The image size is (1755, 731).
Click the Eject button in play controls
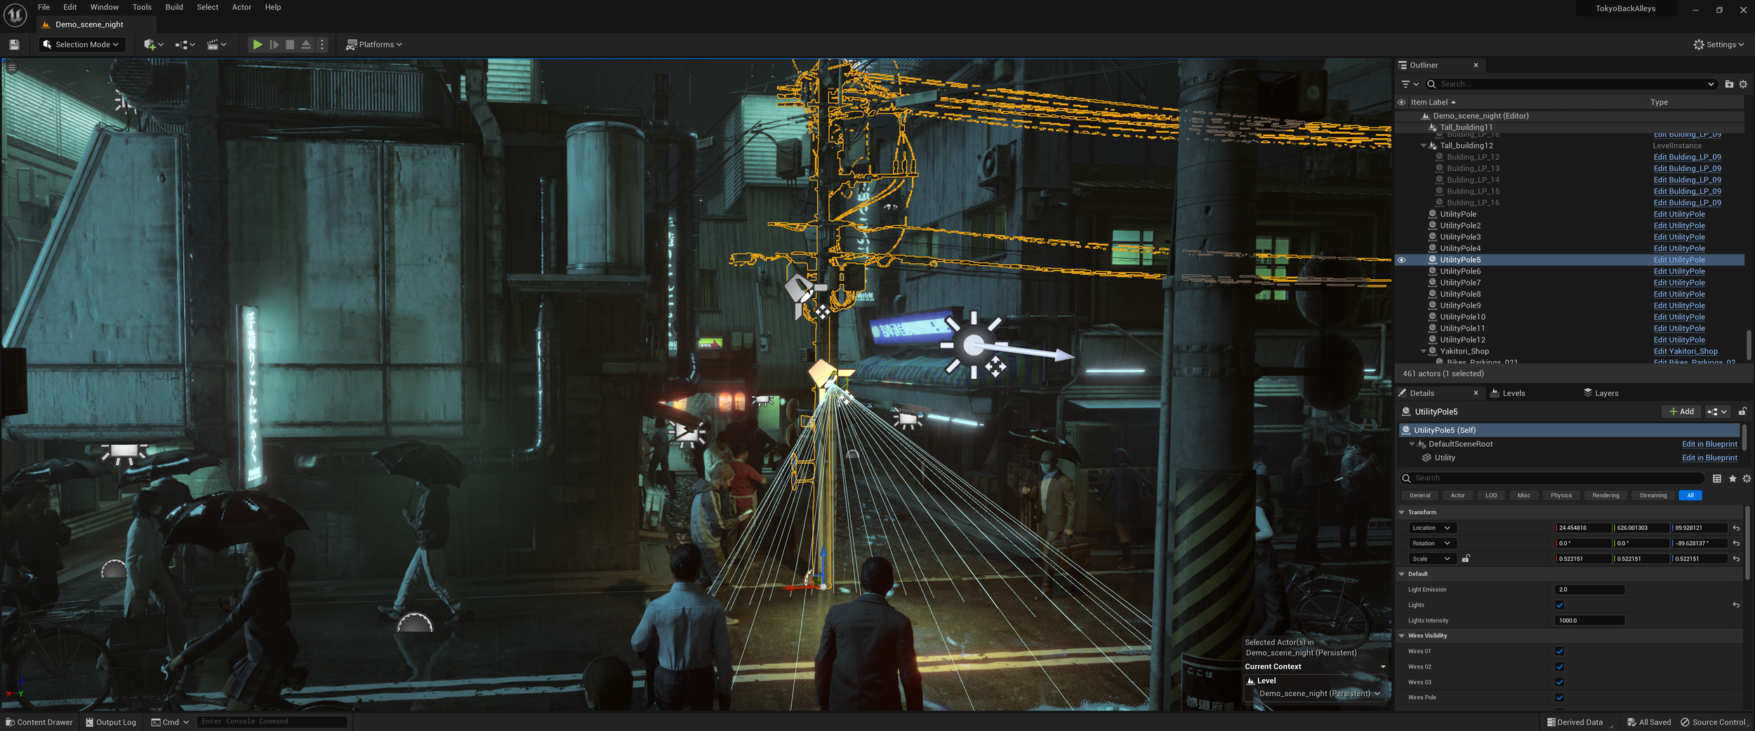(306, 44)
